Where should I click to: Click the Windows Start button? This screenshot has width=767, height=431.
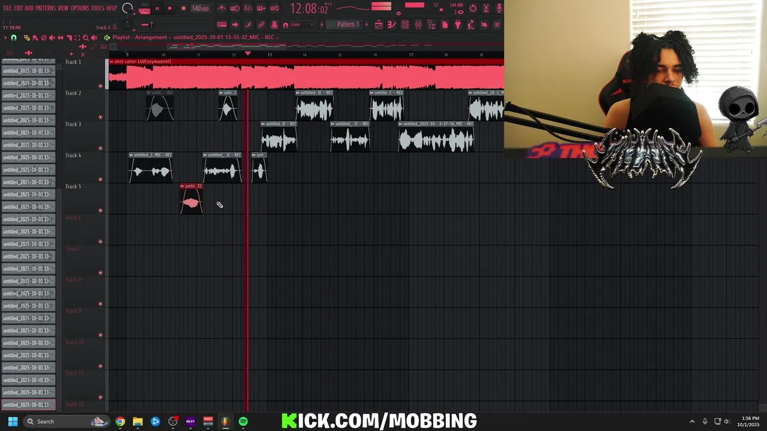coord(13,421)
